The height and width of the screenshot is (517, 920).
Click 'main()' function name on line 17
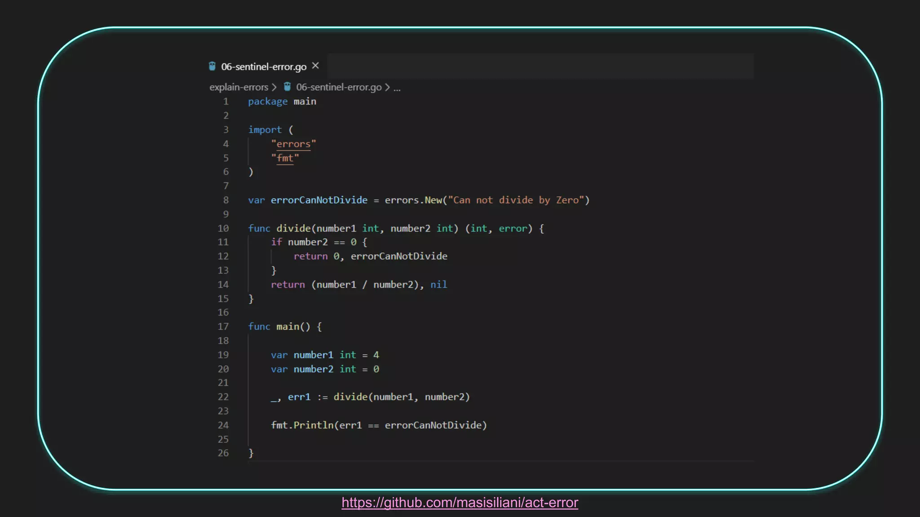[x=293, y=327]
